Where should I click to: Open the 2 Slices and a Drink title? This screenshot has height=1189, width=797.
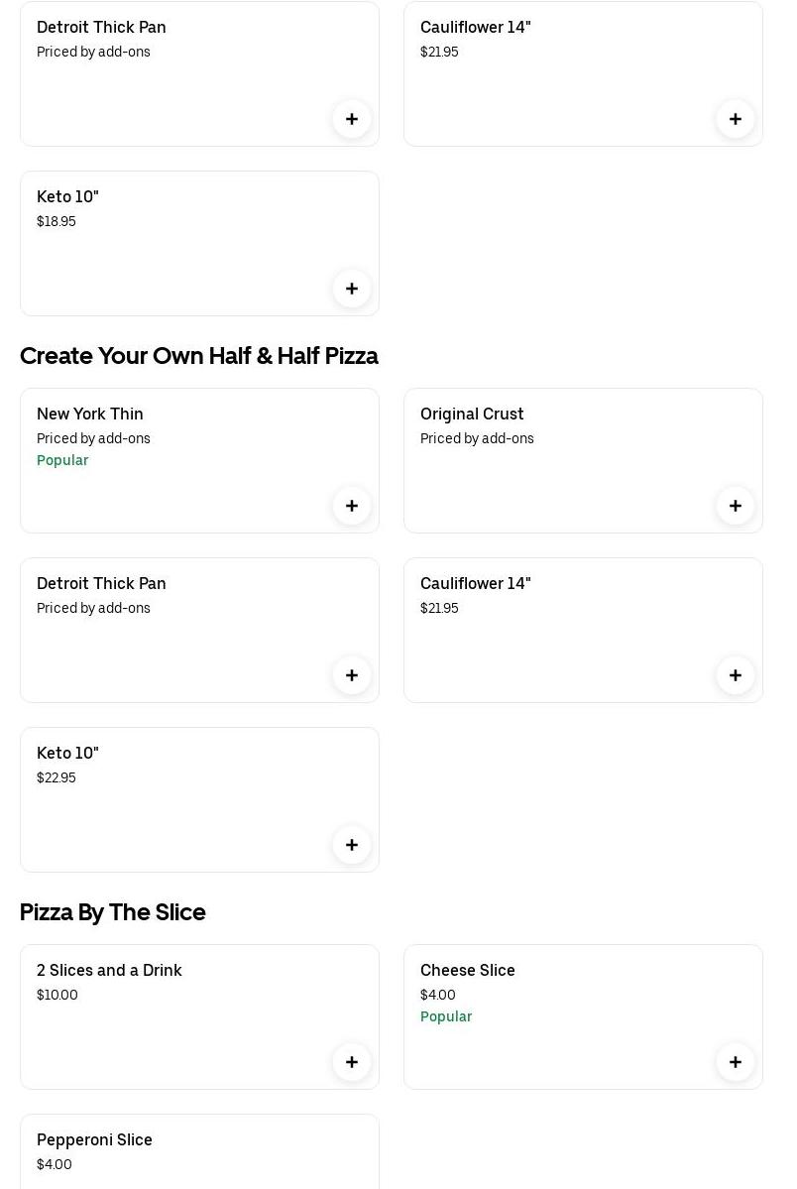[109, 970]
